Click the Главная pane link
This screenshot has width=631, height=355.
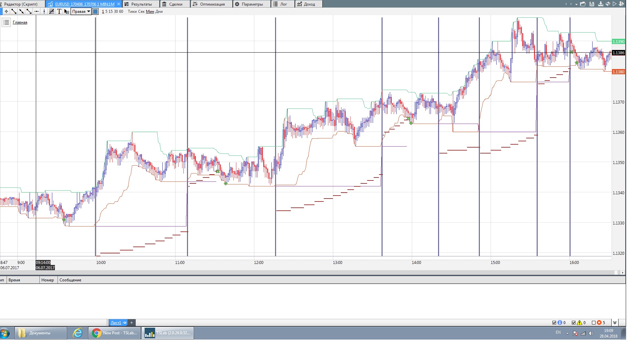point(20,22)
